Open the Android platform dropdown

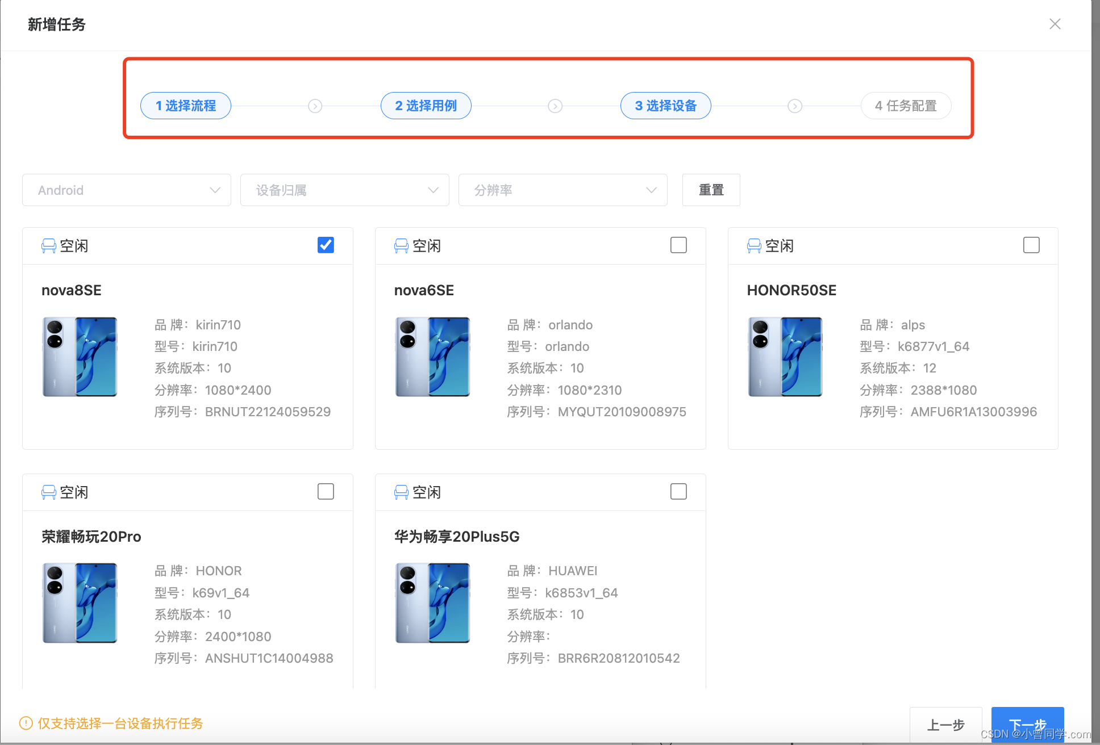tap(126, 190)
